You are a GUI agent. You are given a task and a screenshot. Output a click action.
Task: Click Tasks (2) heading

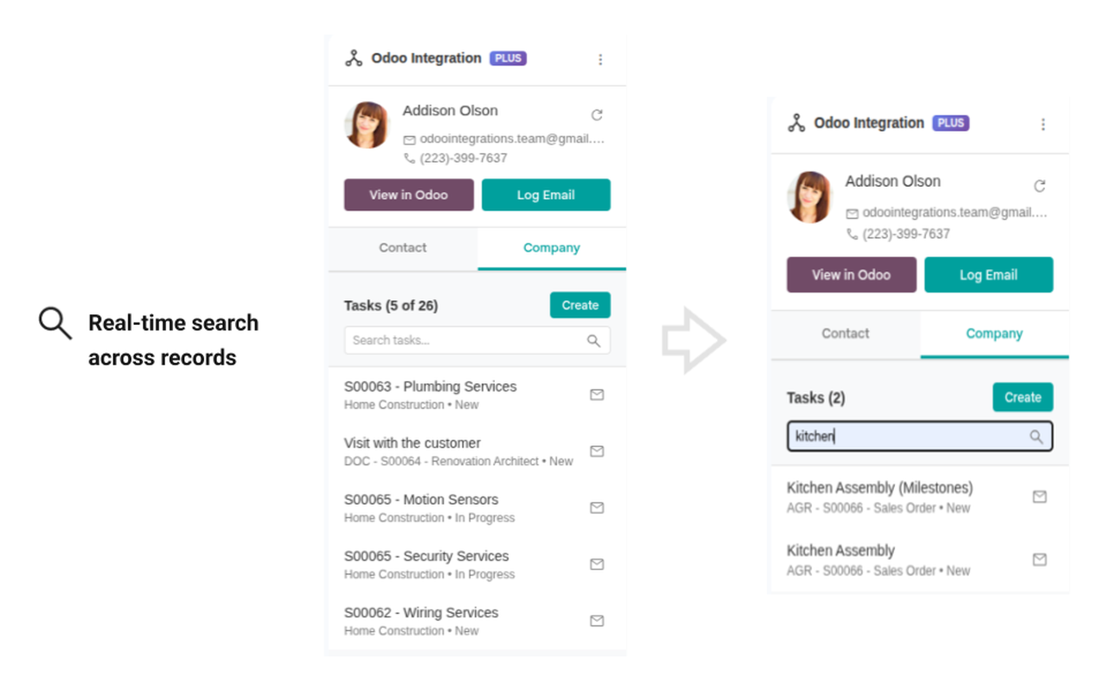click(816, 398)
